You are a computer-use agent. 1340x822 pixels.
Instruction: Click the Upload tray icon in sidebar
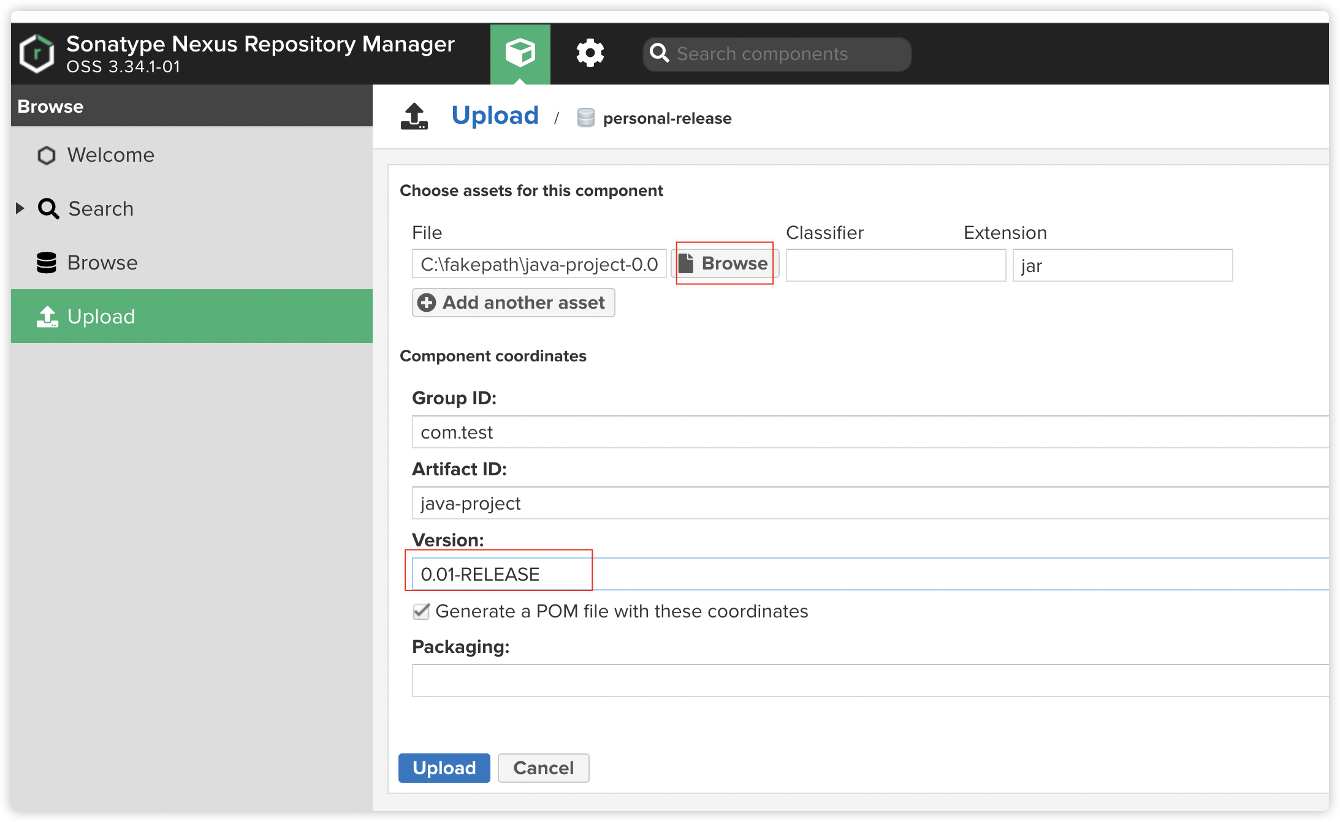47,317
